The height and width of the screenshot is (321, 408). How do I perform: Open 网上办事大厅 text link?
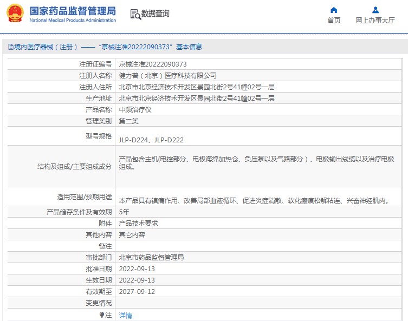click(375, 20)
